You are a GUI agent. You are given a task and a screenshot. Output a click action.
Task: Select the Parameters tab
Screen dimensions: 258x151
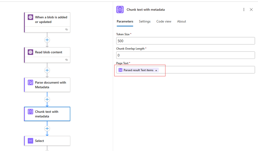click(125, 21)
